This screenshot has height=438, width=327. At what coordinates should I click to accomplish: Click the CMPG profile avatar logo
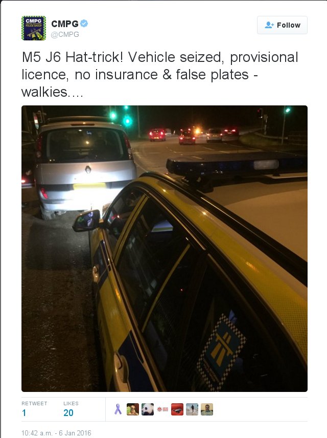pyautogui.click(x=34, y=28)
